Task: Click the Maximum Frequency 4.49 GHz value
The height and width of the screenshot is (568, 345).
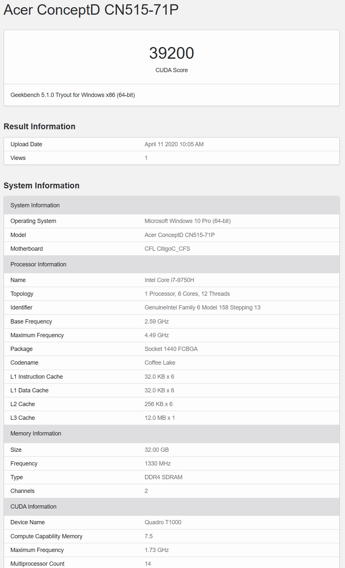Action: click(x=157, y=335)
